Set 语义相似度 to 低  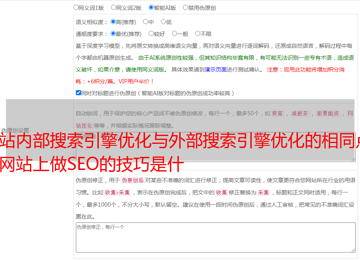click(164, 22)
